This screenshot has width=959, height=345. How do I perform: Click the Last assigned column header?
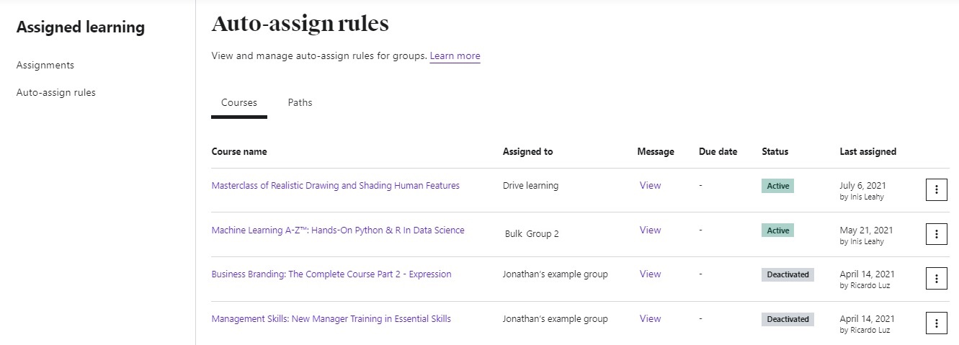coord(867,152)
